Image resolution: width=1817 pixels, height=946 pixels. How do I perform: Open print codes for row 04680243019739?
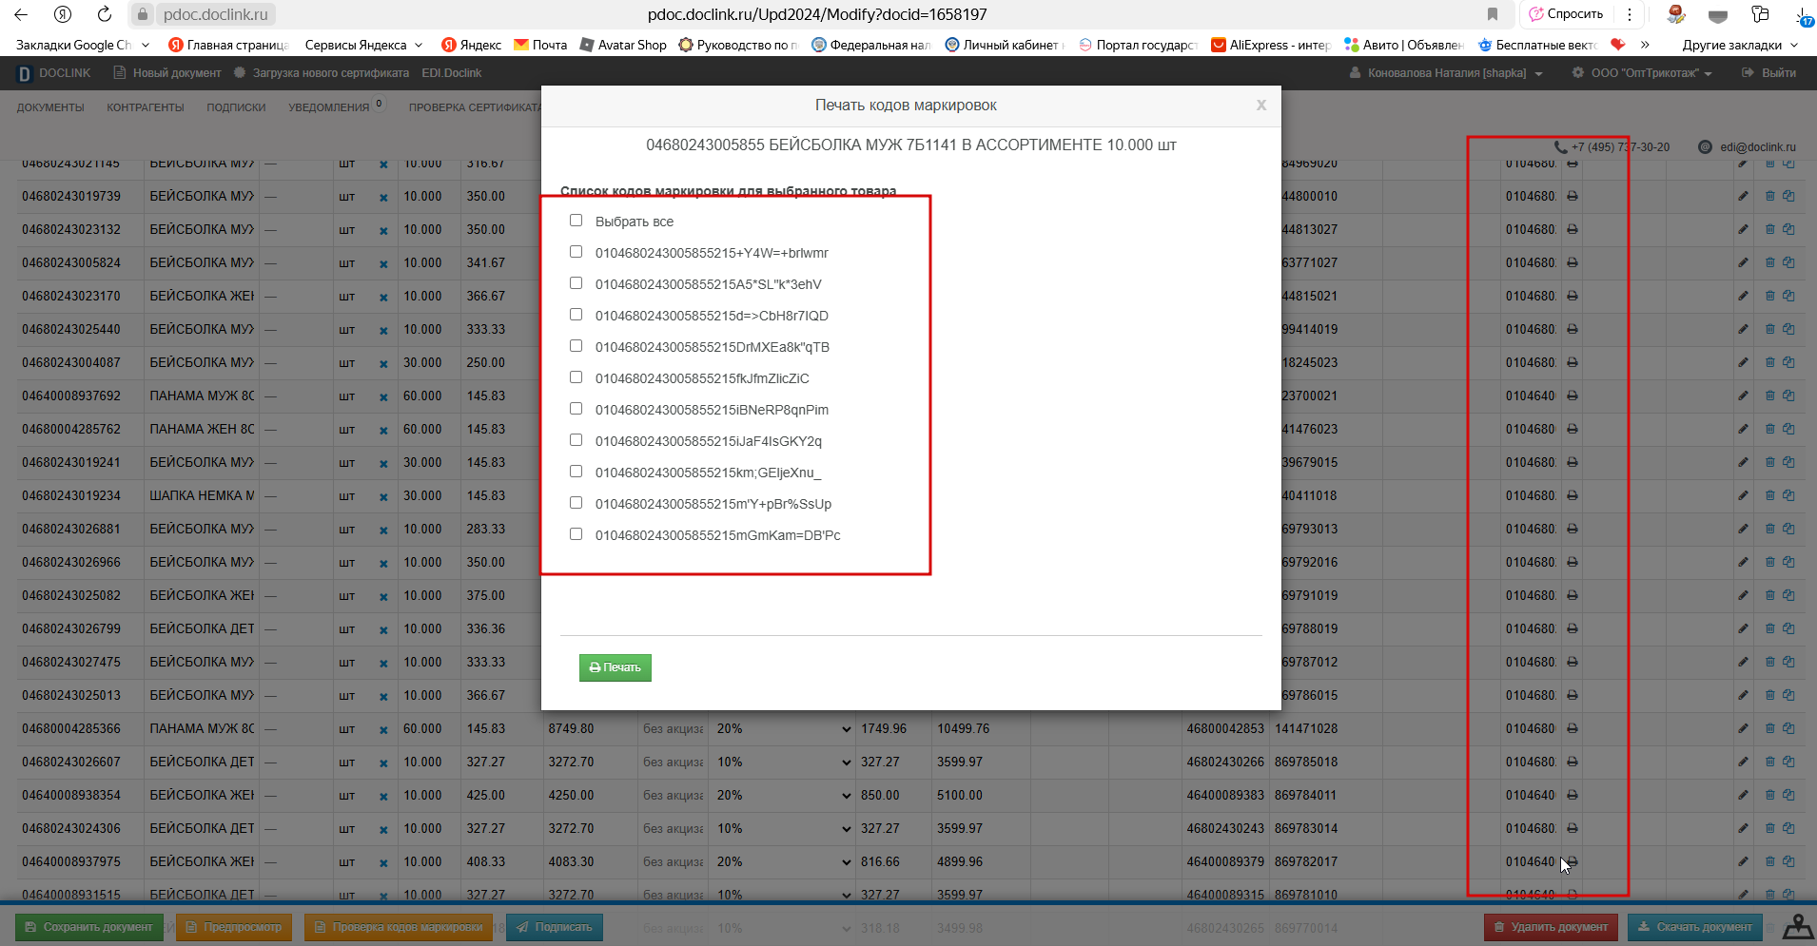pos(1573,196)
